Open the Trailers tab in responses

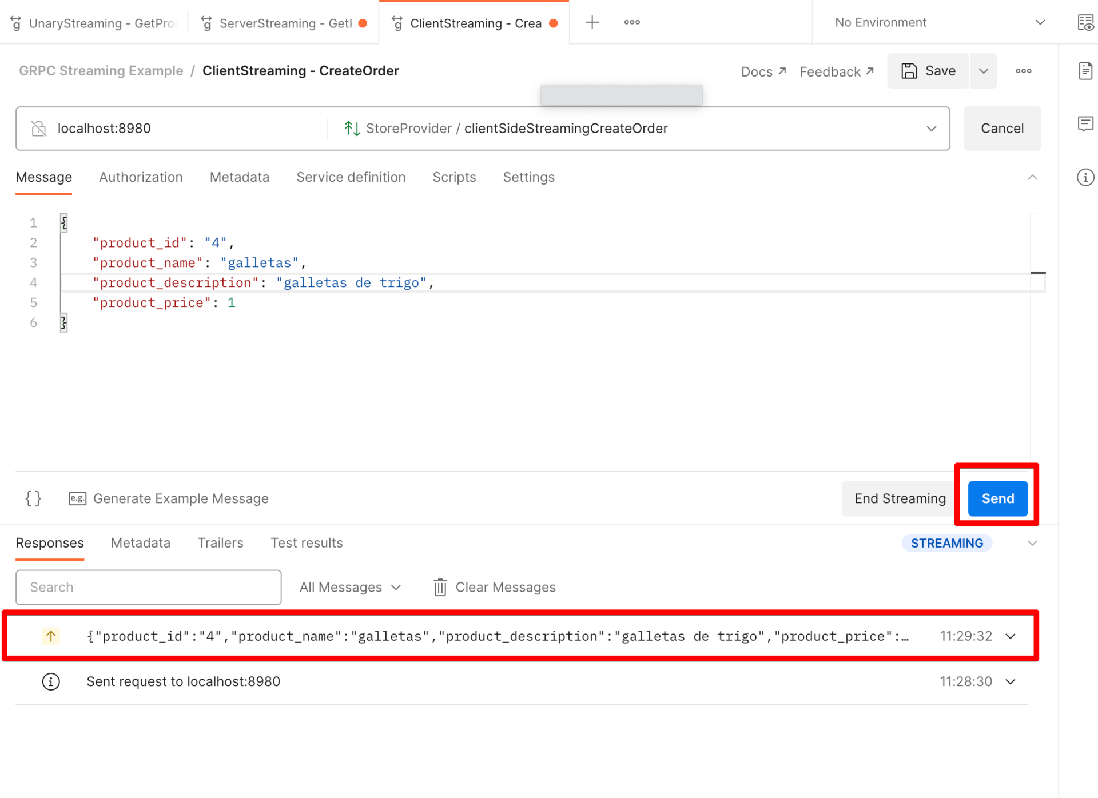tap(220, 542)
